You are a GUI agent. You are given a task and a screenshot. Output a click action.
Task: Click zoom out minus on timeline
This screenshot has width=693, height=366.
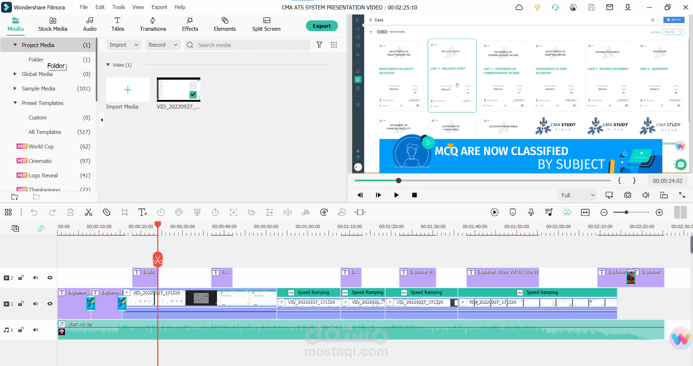click(x=604, y=213)
